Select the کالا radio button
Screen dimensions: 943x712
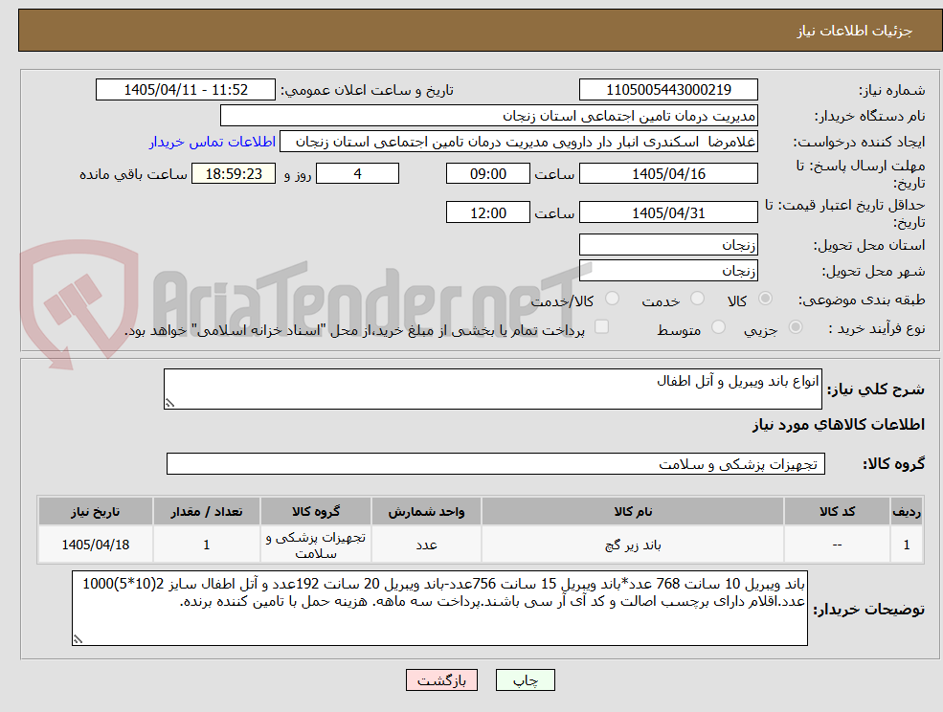[x=766, y=299]
